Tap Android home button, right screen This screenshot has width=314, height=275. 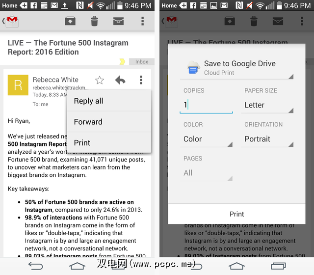[236, 266]
